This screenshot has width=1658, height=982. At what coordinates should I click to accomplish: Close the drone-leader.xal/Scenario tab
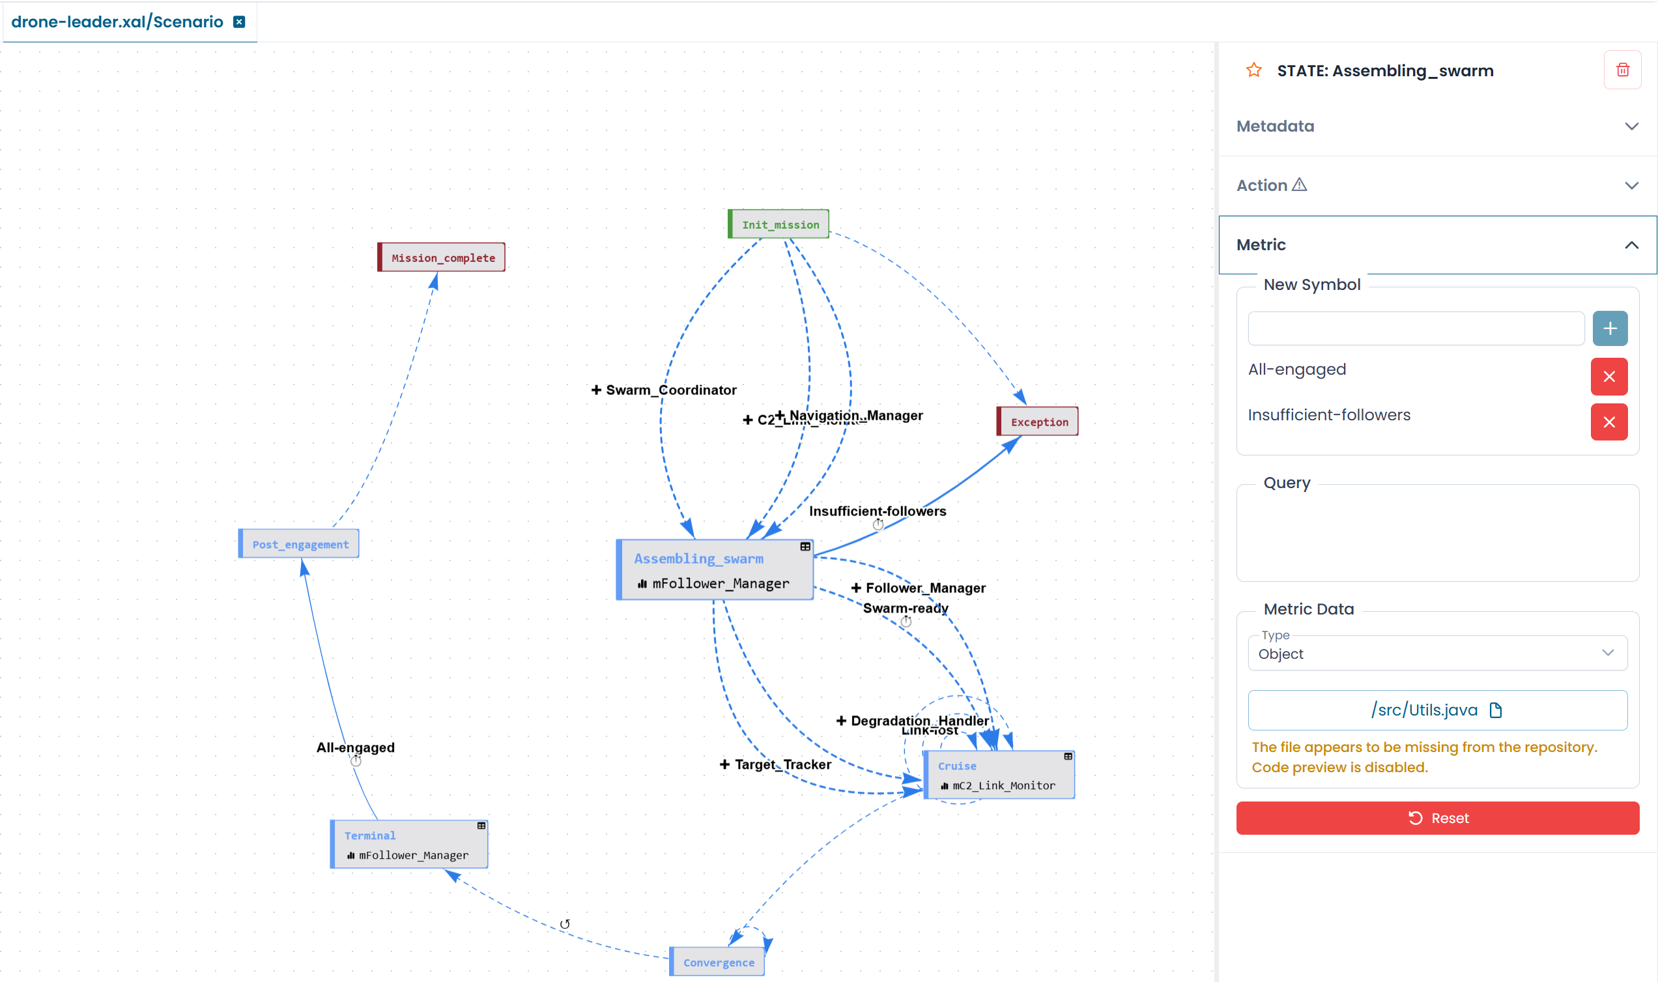[x=239, y=22]
